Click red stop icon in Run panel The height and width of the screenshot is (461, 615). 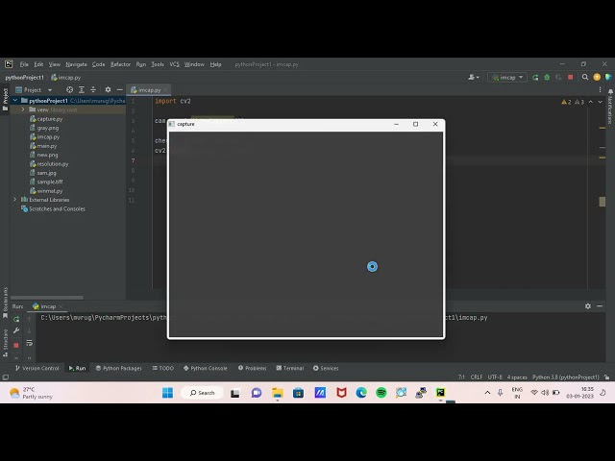tap(16, 345)
